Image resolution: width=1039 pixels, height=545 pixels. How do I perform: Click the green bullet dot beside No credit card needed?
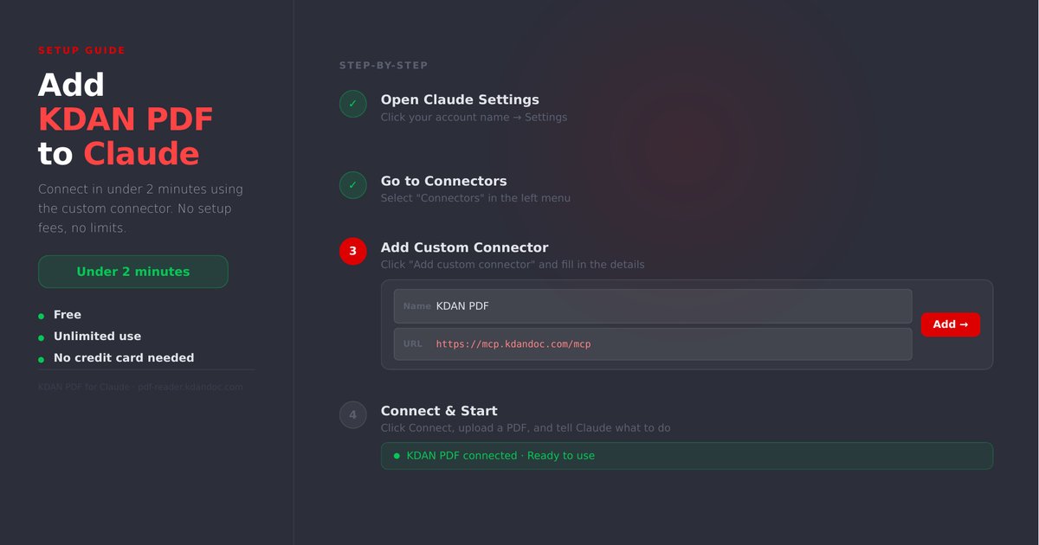pyautogui.click(x=42, y=359)
